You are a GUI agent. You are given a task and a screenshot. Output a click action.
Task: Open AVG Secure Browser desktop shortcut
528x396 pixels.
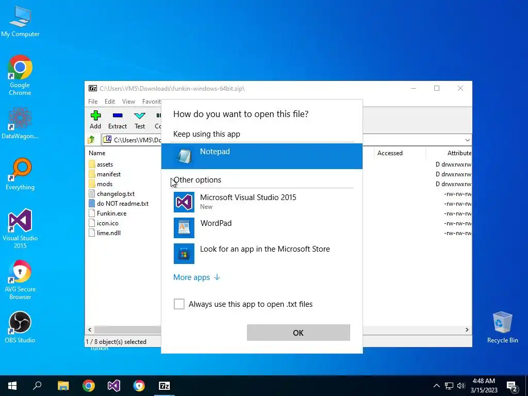coord(20,280)
